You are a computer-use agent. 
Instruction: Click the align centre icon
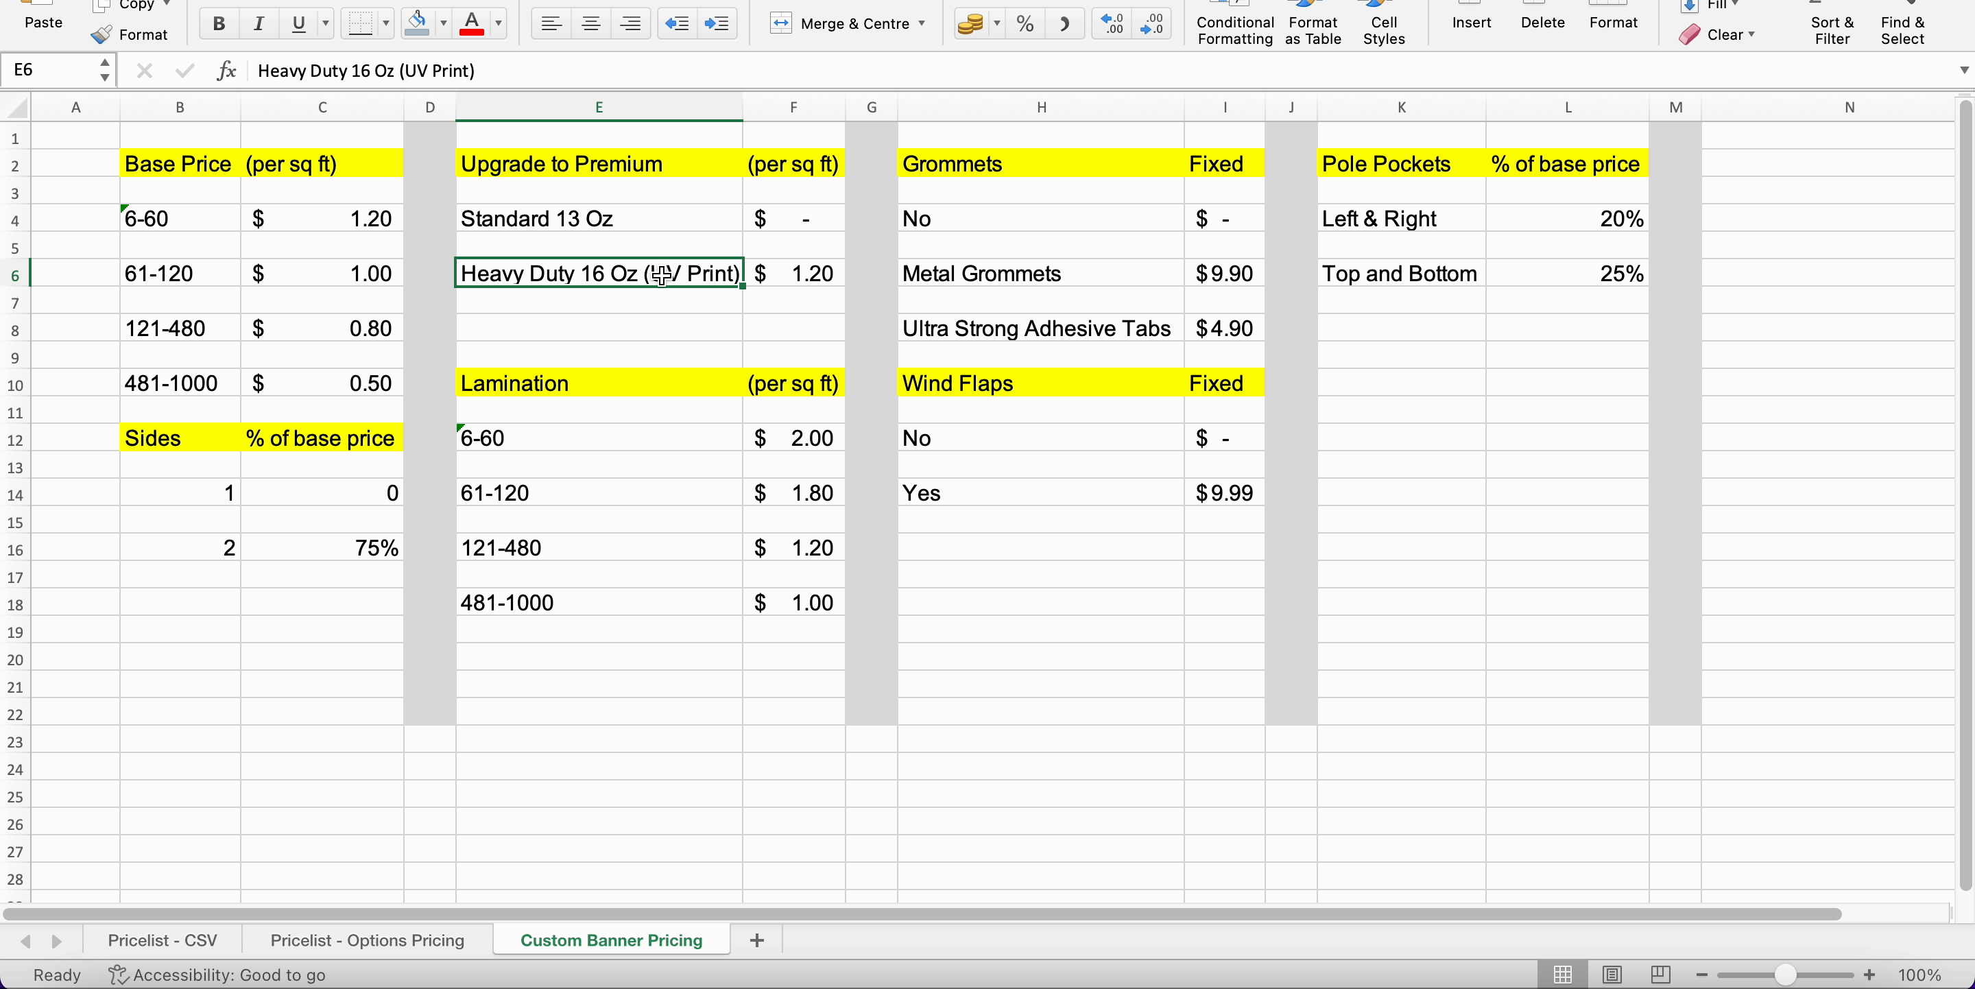(590, 24)
